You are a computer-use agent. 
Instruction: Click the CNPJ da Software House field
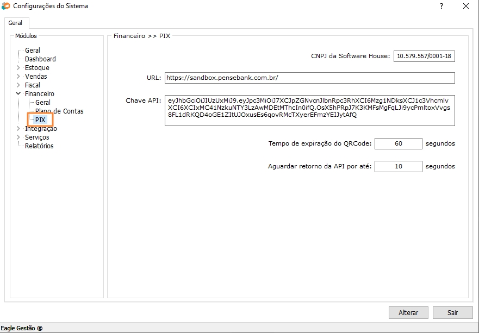[x=424, y=56]
